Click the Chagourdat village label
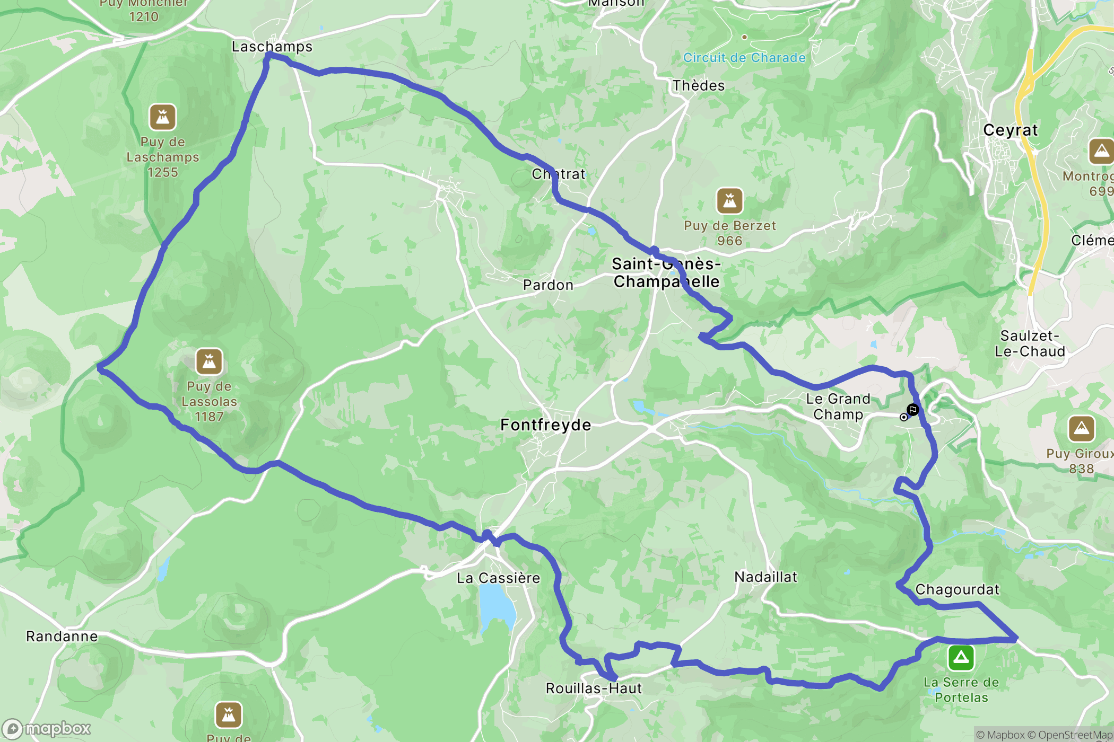Image resolution: width=1114 pixels, height=742 pixels. coord(957,589)
